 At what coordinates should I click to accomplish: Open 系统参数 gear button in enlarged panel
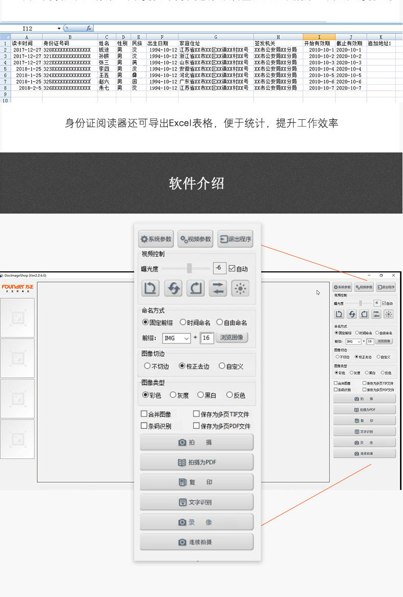click(x=156, y=239)
